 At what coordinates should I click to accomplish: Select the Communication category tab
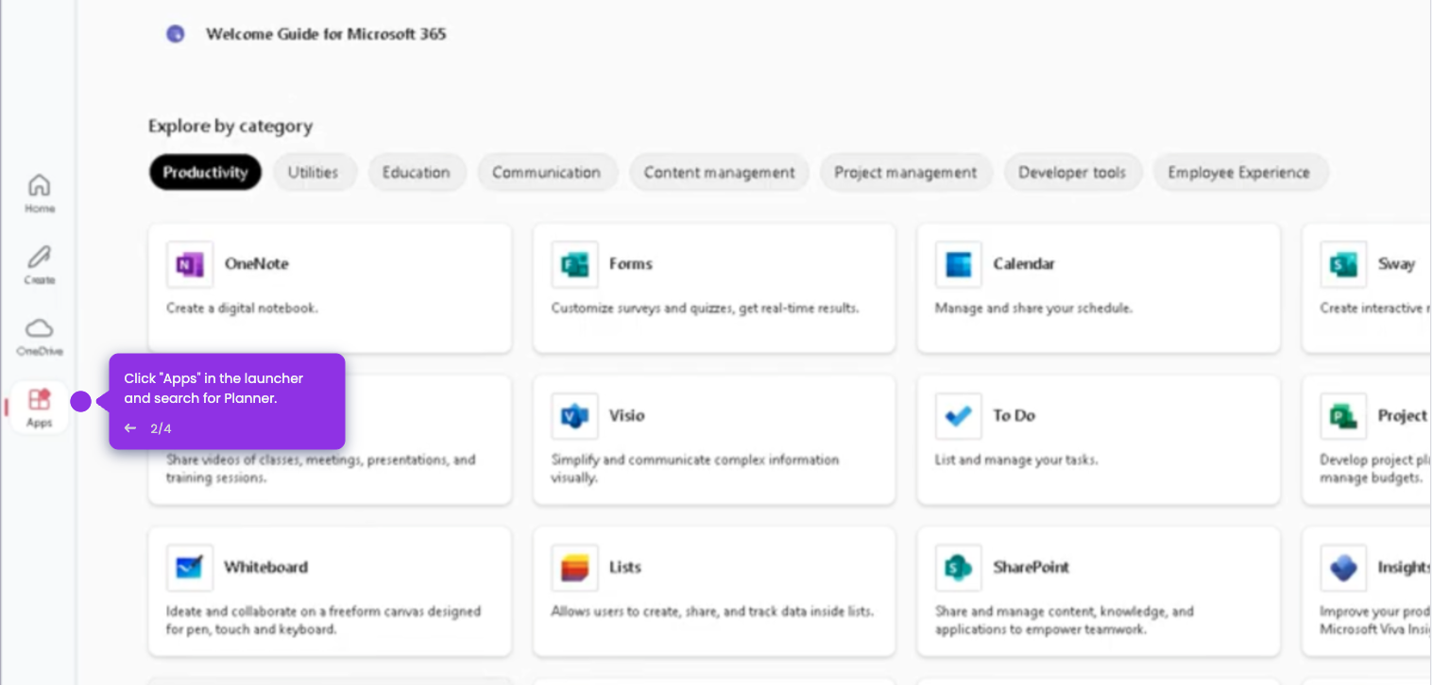click(546, 173)
